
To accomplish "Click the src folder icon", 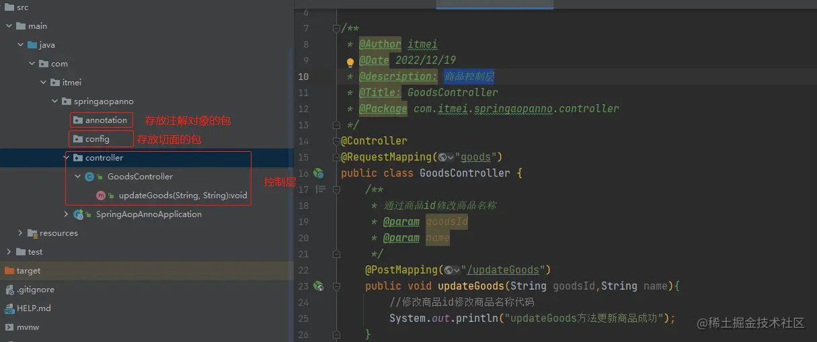I will tap(9, 7).
